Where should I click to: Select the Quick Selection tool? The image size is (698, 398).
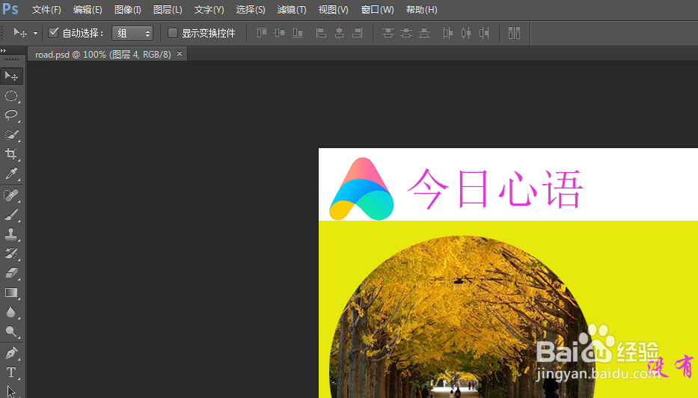point(11,135)
